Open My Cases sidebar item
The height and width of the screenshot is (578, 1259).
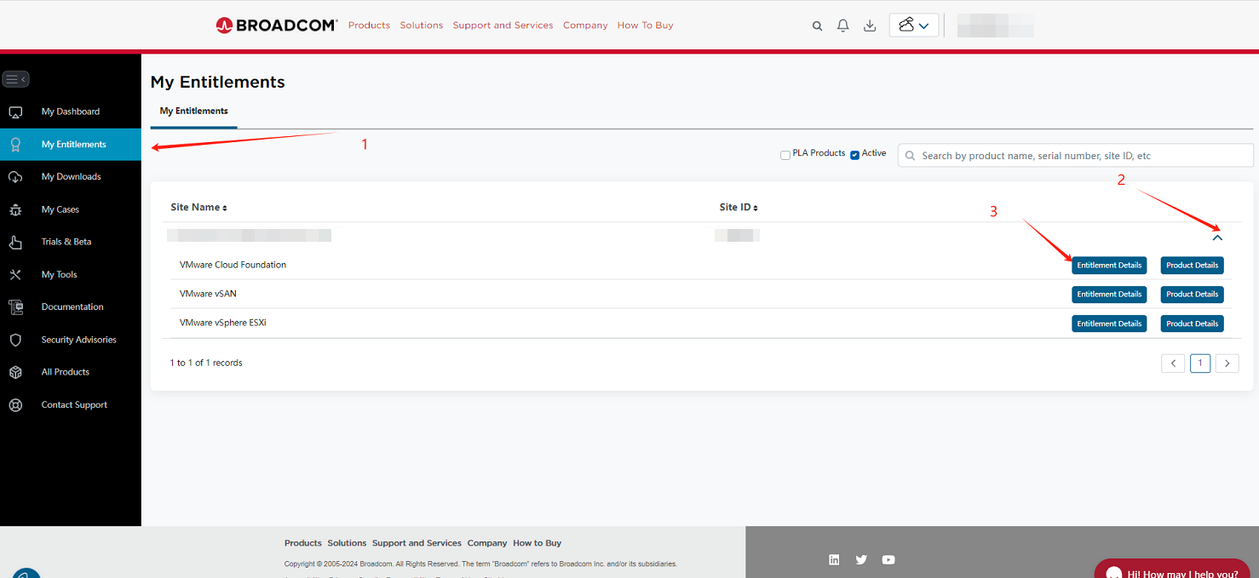click(71, 209)
